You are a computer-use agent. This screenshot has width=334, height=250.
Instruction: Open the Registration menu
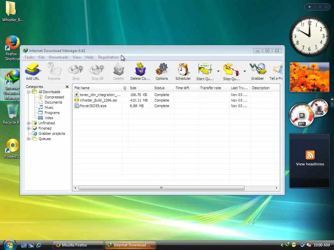[x=108, y=57]
